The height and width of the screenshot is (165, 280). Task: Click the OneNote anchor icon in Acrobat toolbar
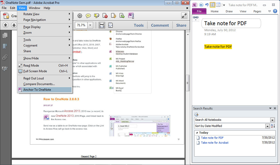pos(131,16)
